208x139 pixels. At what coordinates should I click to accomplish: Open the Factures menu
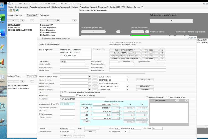tap(75, 7)
